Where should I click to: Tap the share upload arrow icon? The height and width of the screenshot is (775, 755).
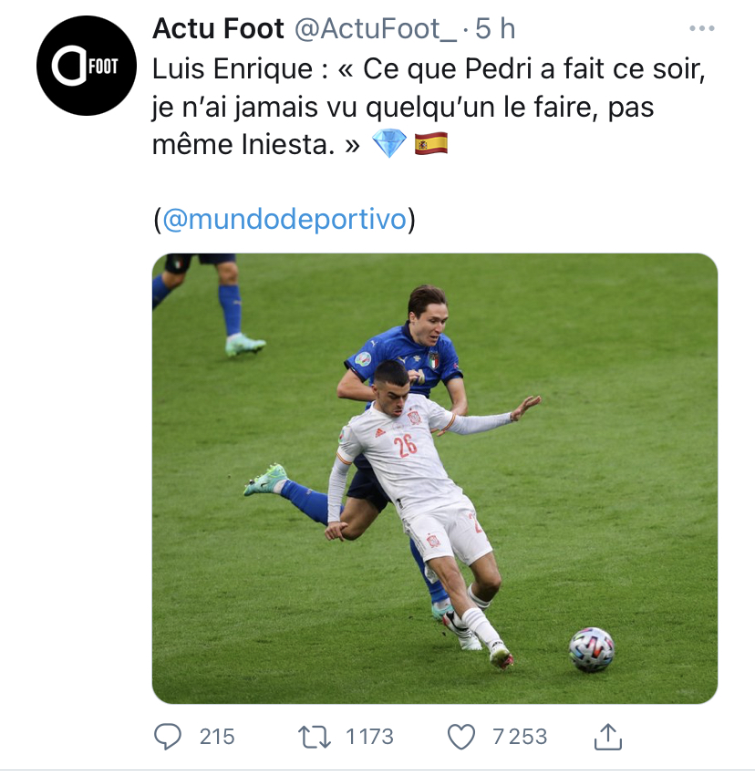click(607, 737)
